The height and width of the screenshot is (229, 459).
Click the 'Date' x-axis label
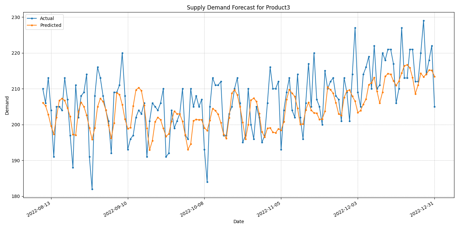pos(239,221)
